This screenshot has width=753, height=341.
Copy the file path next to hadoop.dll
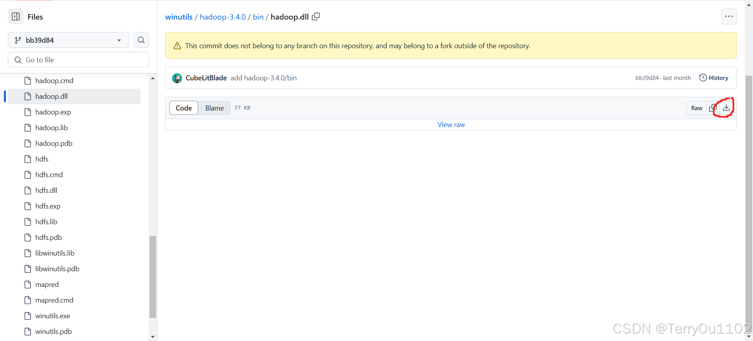coord(316,16)
